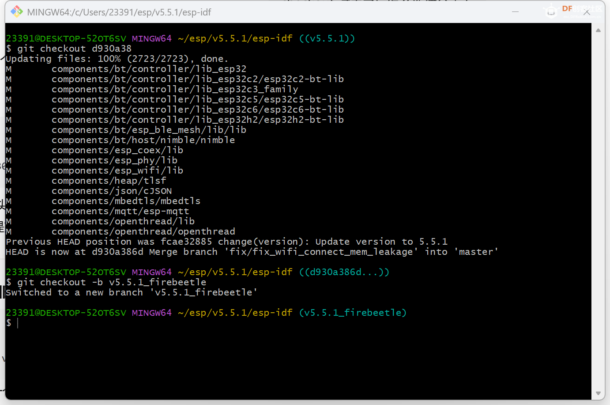
Task: Click the 'git checkout d930a38' command line
Action: point(74,49)
